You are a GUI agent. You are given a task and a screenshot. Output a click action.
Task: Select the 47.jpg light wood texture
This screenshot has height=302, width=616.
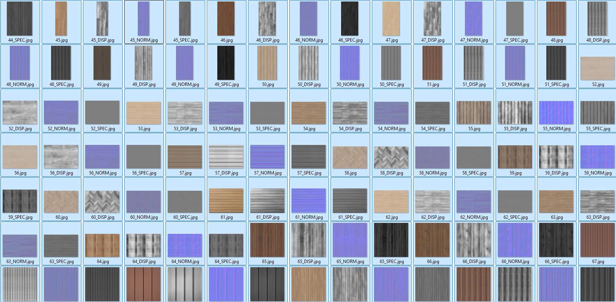pos(391,19)
